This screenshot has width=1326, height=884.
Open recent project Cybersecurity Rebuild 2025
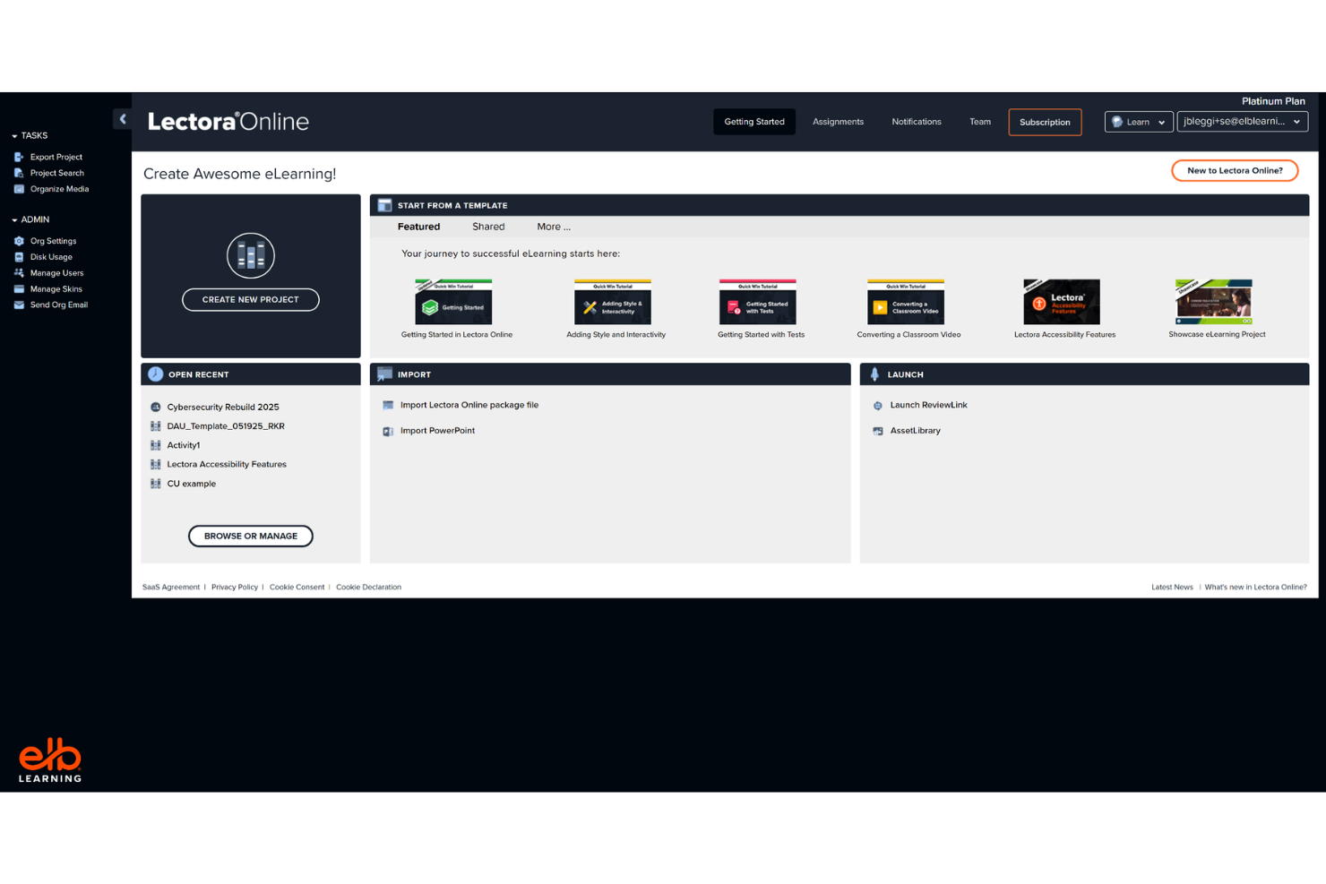[x=223, y=408]
